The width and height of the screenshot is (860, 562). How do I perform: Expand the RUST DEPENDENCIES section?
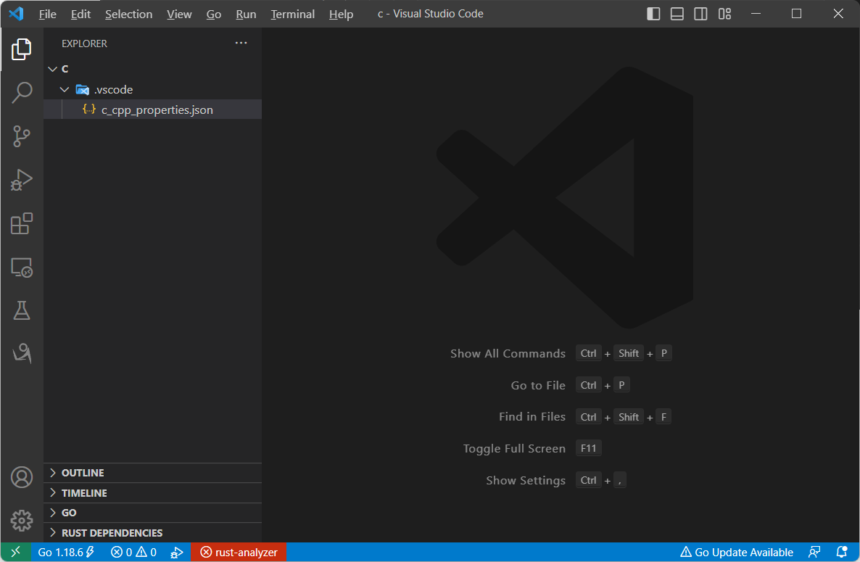[x=152, y=533]
